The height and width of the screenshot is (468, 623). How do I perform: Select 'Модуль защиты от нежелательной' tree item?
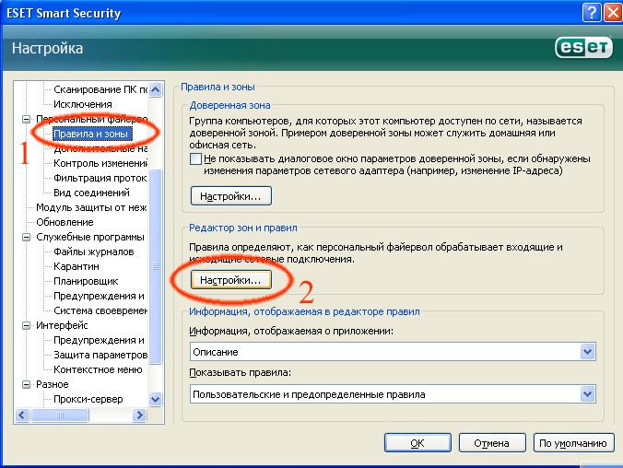click(x=91, y=207)
